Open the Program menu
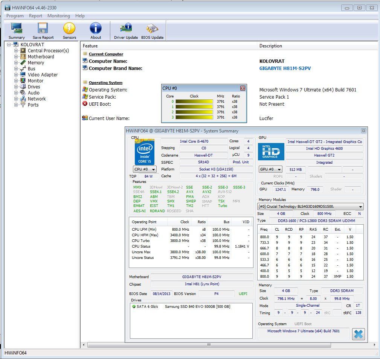 pos(15,16)
